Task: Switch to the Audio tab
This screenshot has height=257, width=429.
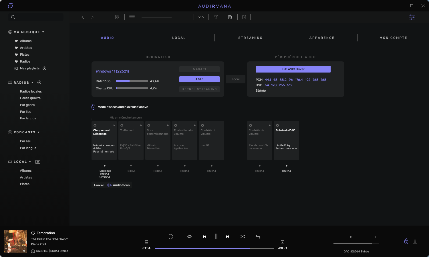Action: [x=108, y=38]
